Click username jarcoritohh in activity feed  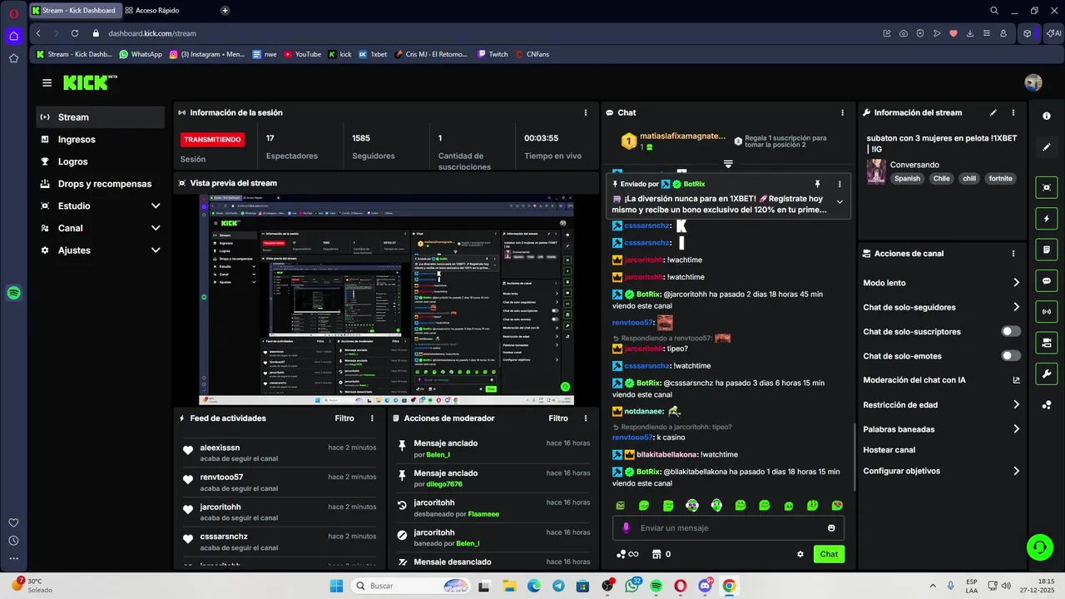point(220,507)
